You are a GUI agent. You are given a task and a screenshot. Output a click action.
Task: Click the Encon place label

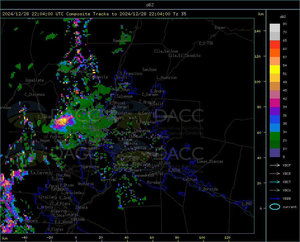pyautogui.click(x=220, y=28)
